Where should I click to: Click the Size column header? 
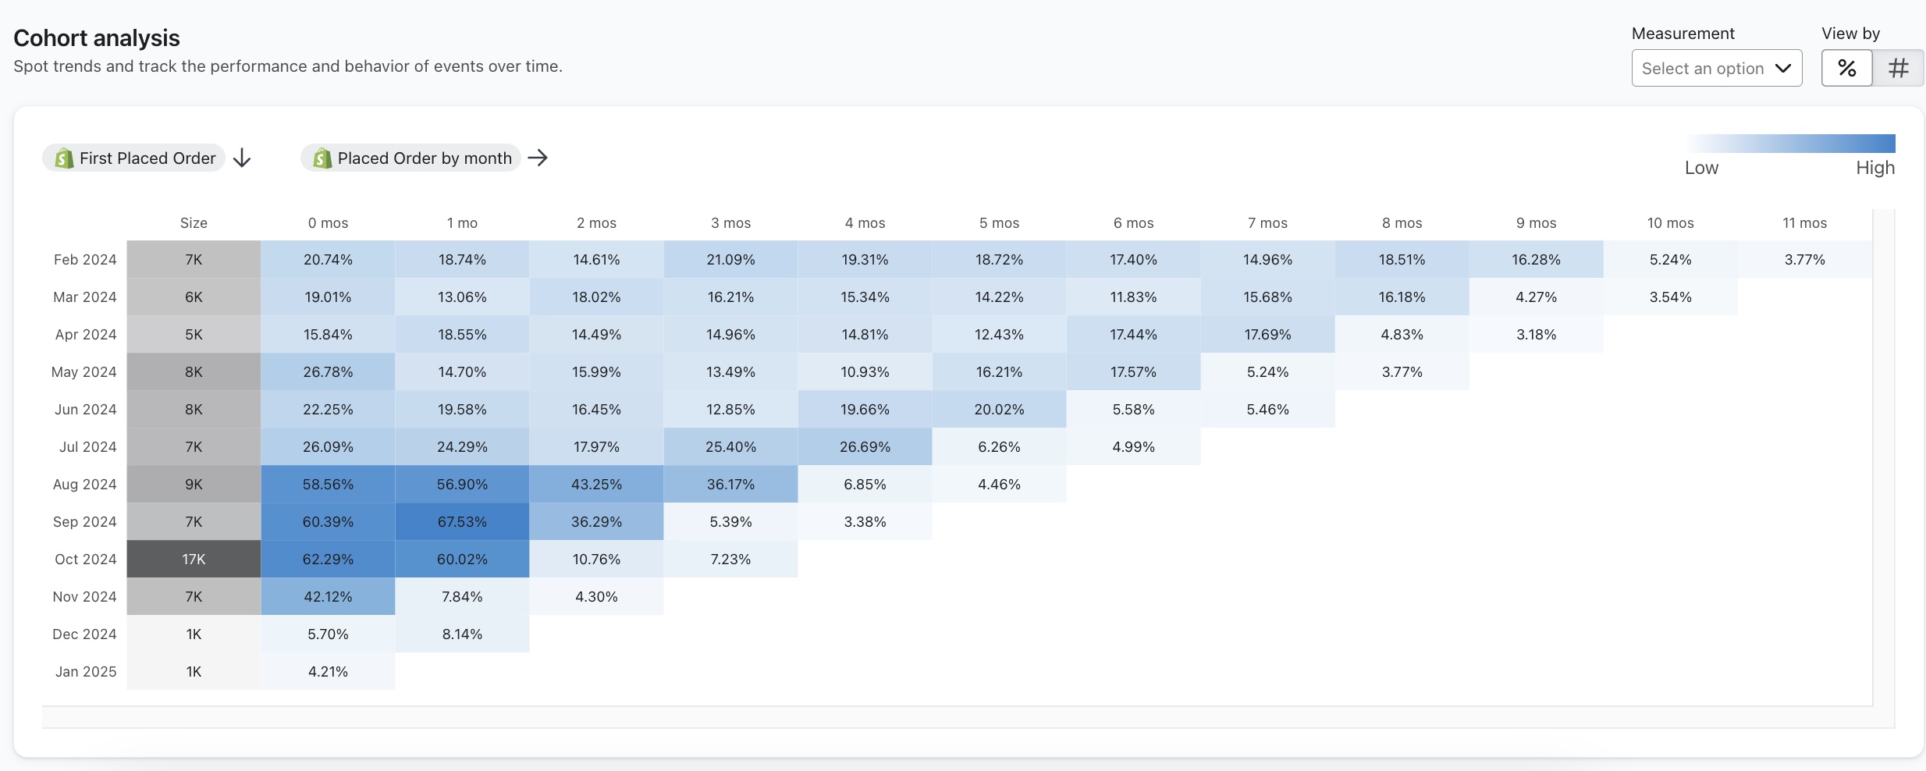click(x=193, y=223)
